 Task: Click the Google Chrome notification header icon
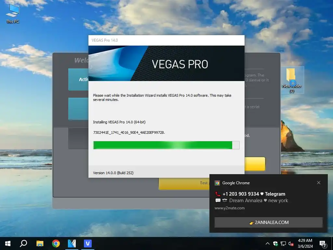tap(217, 183)
